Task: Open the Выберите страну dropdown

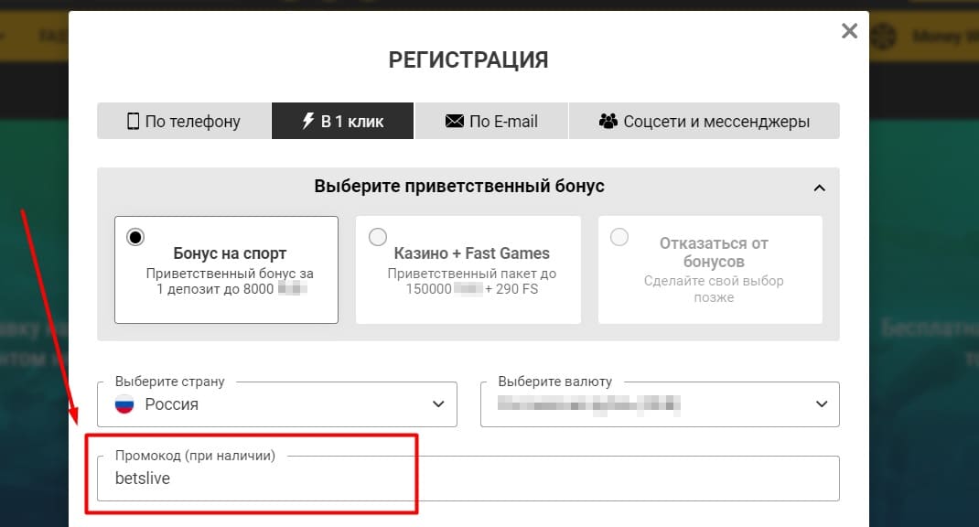Action: (x=276, y=404)
